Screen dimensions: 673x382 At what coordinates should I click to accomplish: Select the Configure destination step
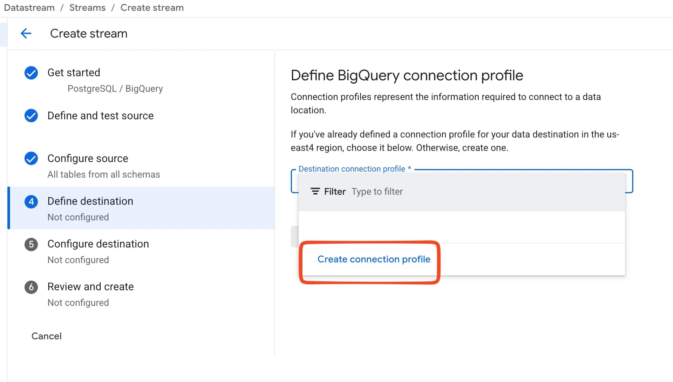click(98, 244)
